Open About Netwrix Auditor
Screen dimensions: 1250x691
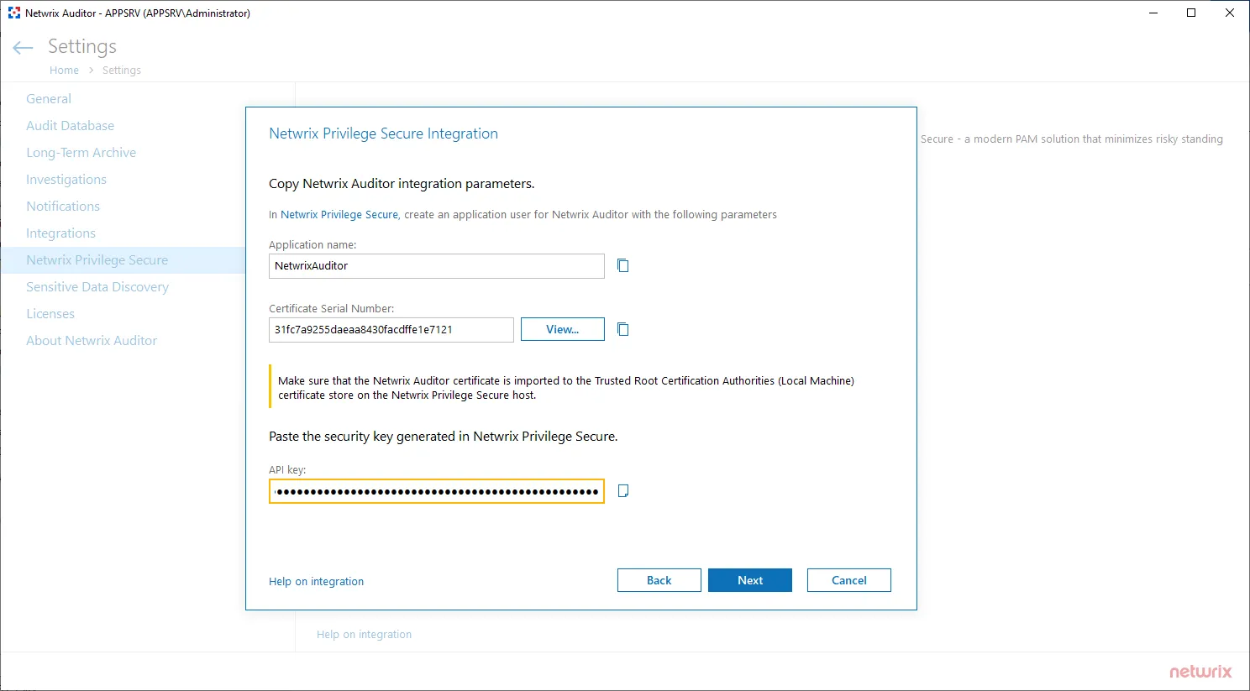pyautogui.click(x=92, y=341)
